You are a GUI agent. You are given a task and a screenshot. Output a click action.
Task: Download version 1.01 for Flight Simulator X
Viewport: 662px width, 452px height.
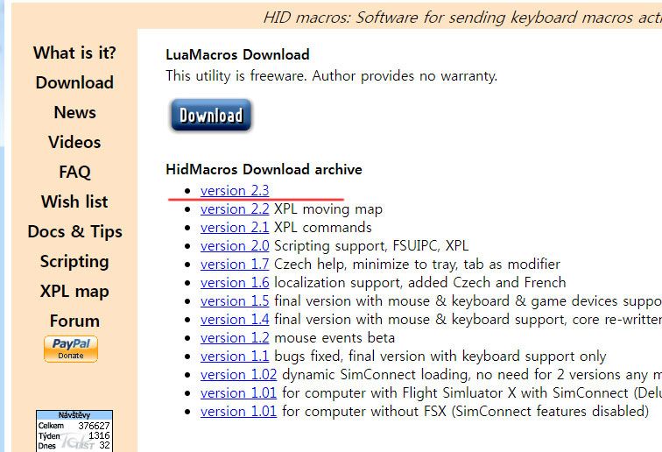point(238,392)
